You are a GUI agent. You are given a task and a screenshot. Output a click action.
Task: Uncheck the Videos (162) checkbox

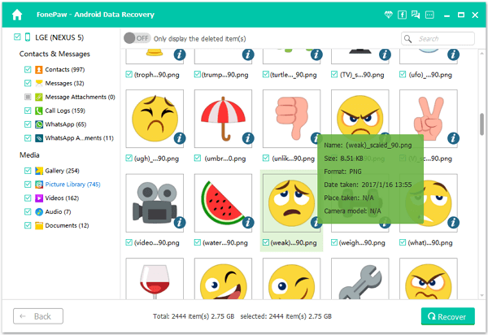point(28,198)
